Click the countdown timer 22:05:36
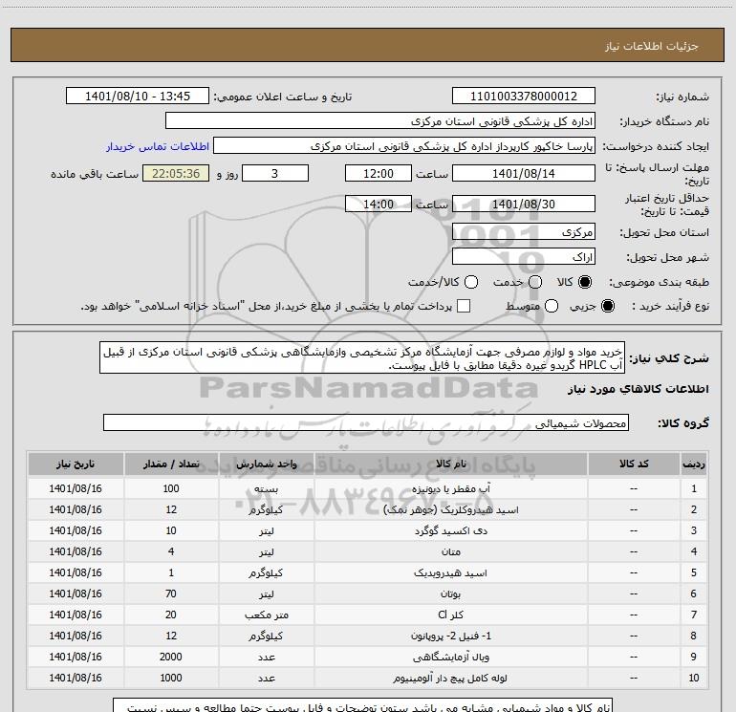 (x=176, y=173)
